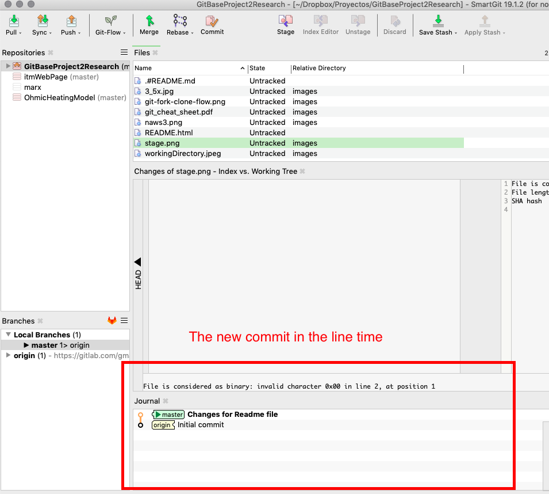
Task: Expand the origin remote branch node
Action: click(x=8, y=355)
